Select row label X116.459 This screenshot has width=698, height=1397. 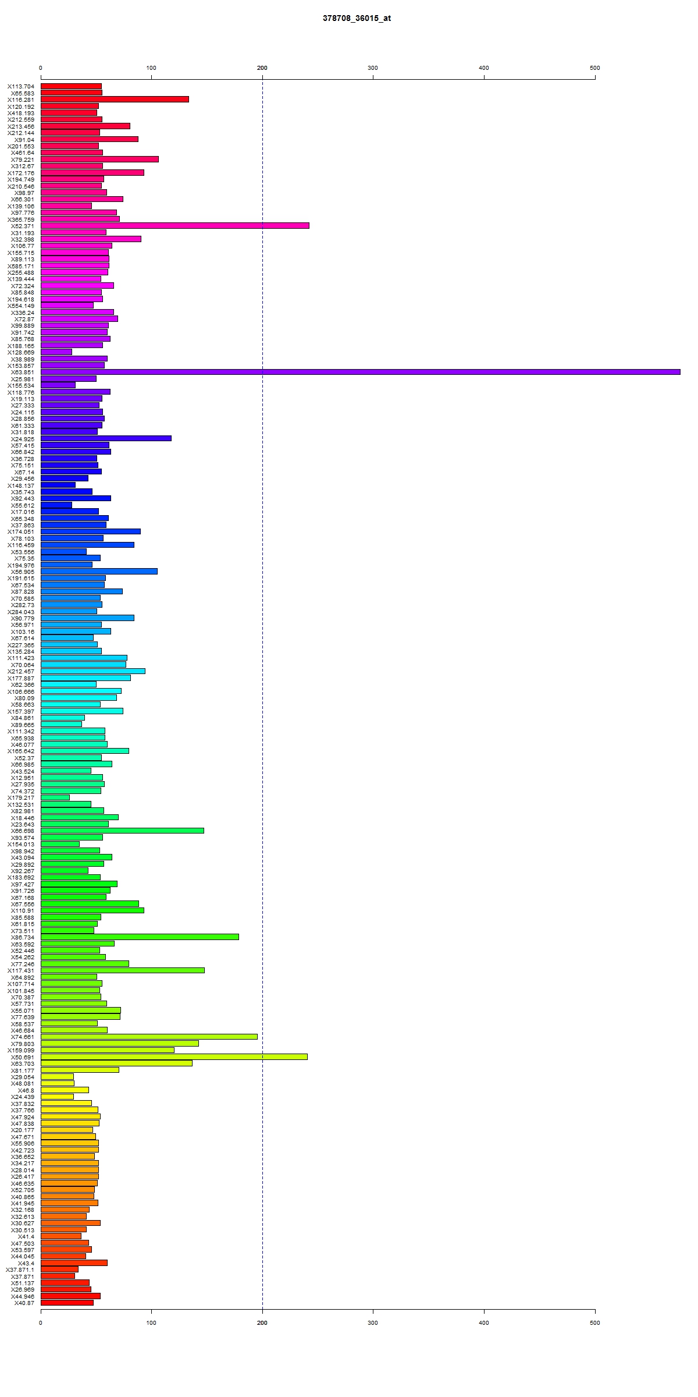[21, 545]
